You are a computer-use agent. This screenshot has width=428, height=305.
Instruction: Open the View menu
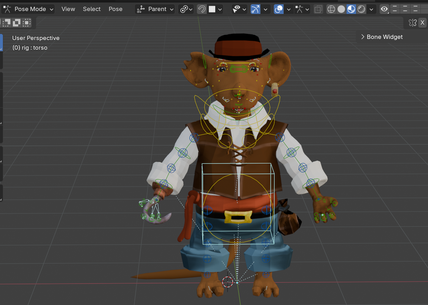click(x=68, y=9)
